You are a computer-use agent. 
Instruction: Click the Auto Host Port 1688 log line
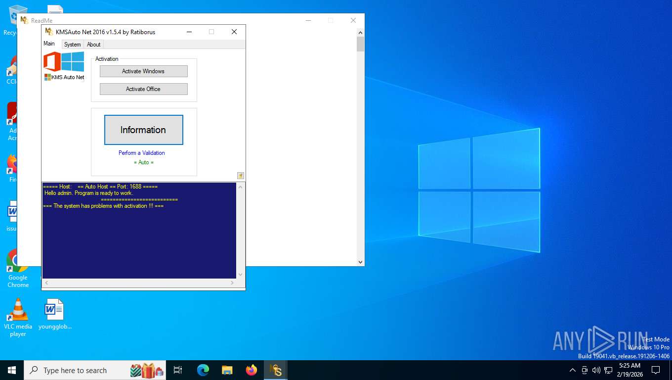point(100,187)
